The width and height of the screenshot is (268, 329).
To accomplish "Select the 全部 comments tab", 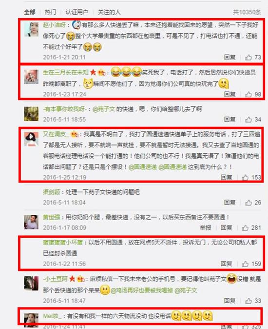I will tap(30, 12).
